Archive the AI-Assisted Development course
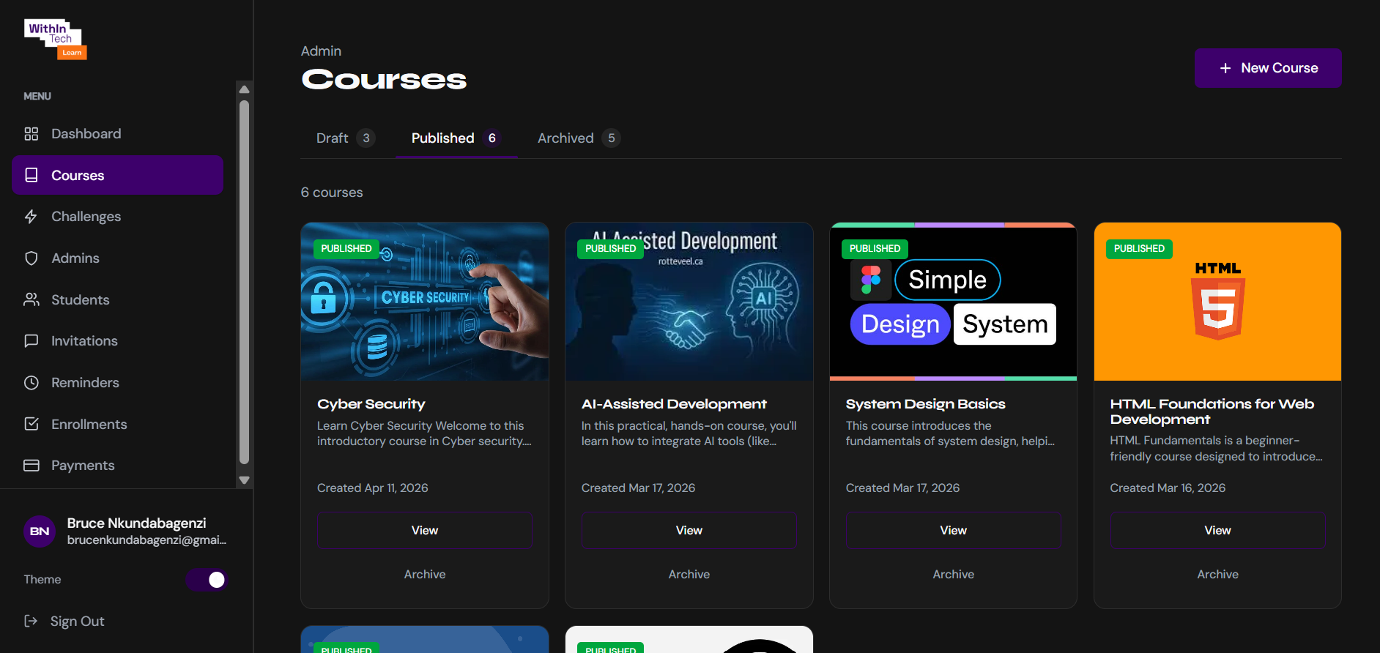The image size is (1380, 653). point(689,575)
